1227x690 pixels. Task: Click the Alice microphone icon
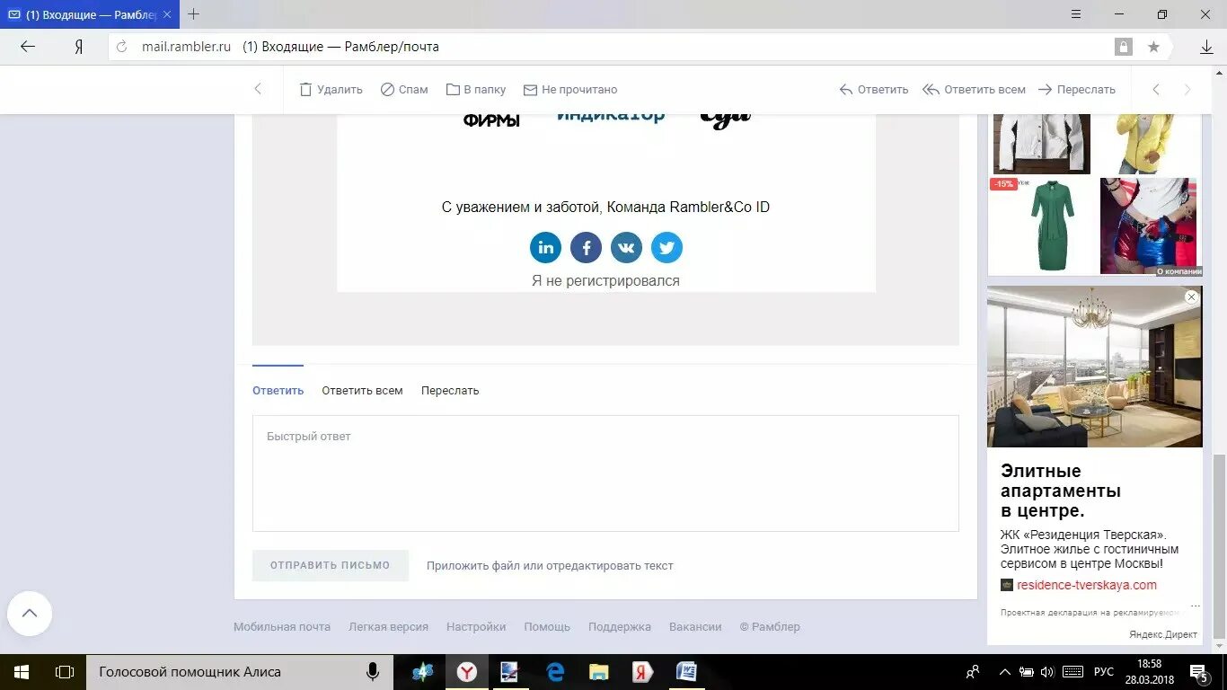pos(372,672)
